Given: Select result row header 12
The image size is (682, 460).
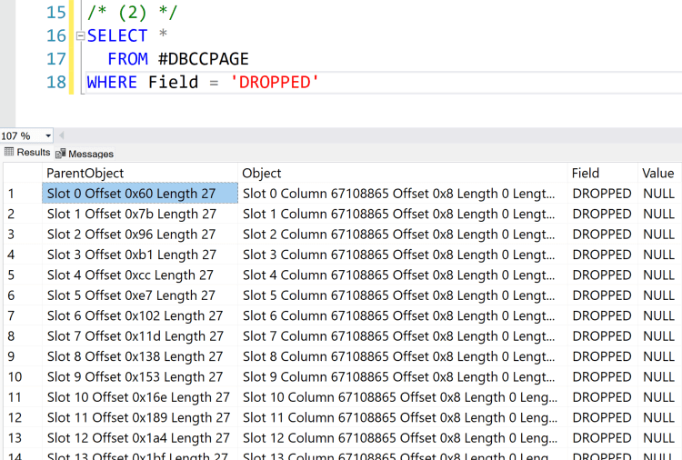Looking at the screenshot, I should click(23, 417).
